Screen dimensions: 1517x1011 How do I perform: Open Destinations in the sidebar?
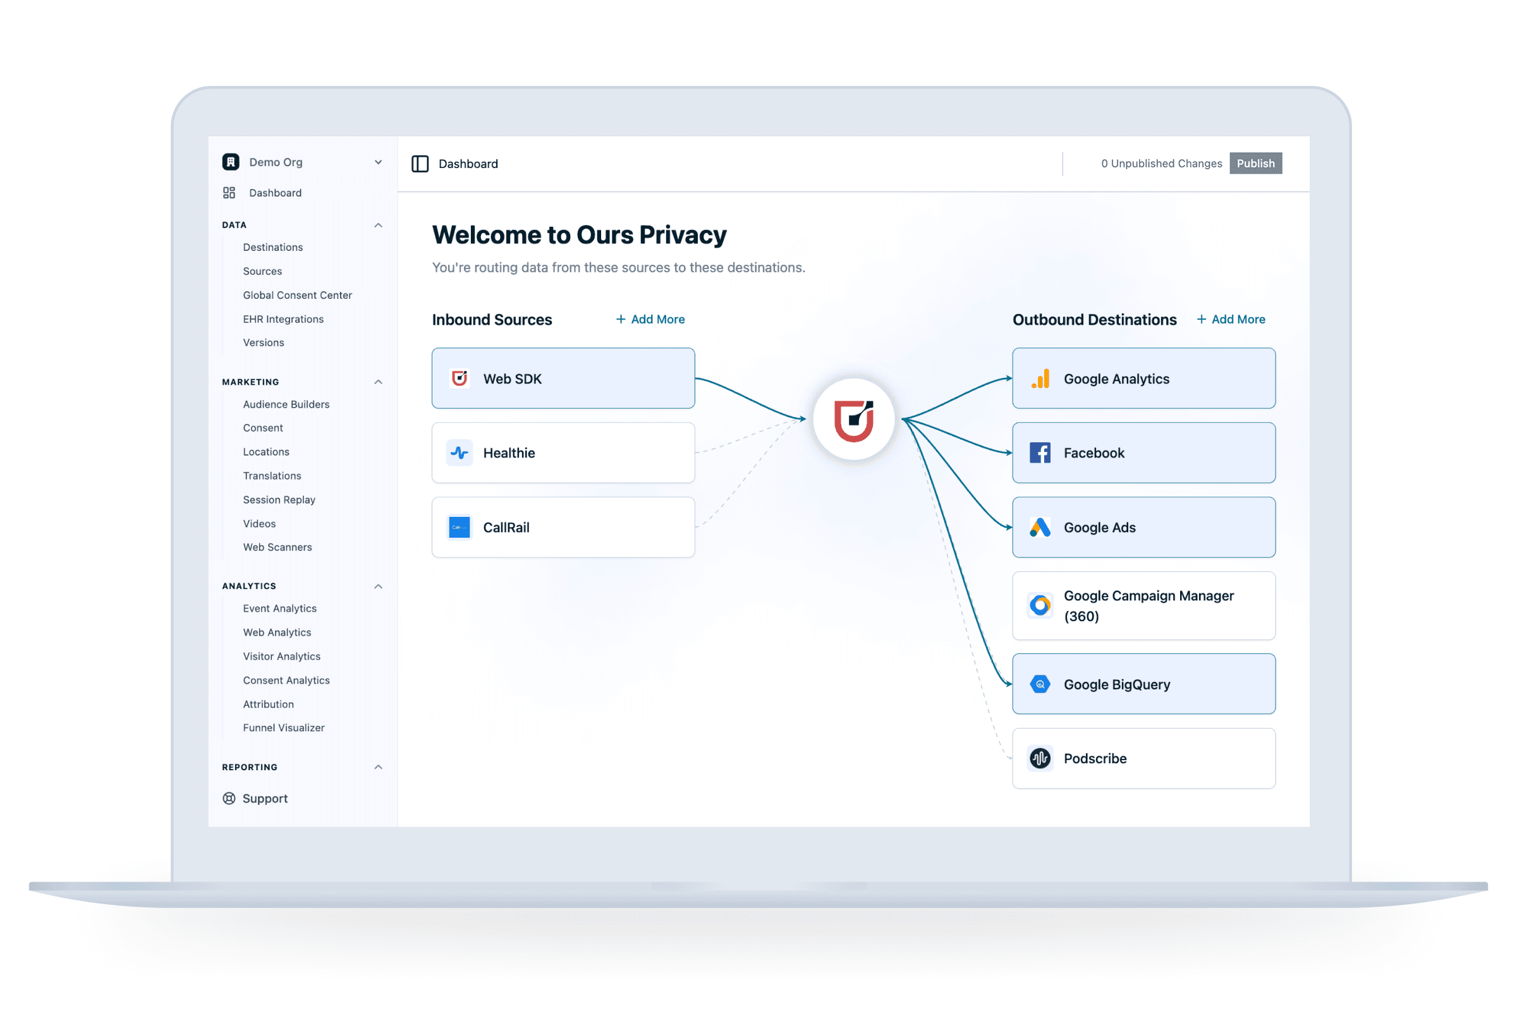pyautogui.click(x=273, y=247)
